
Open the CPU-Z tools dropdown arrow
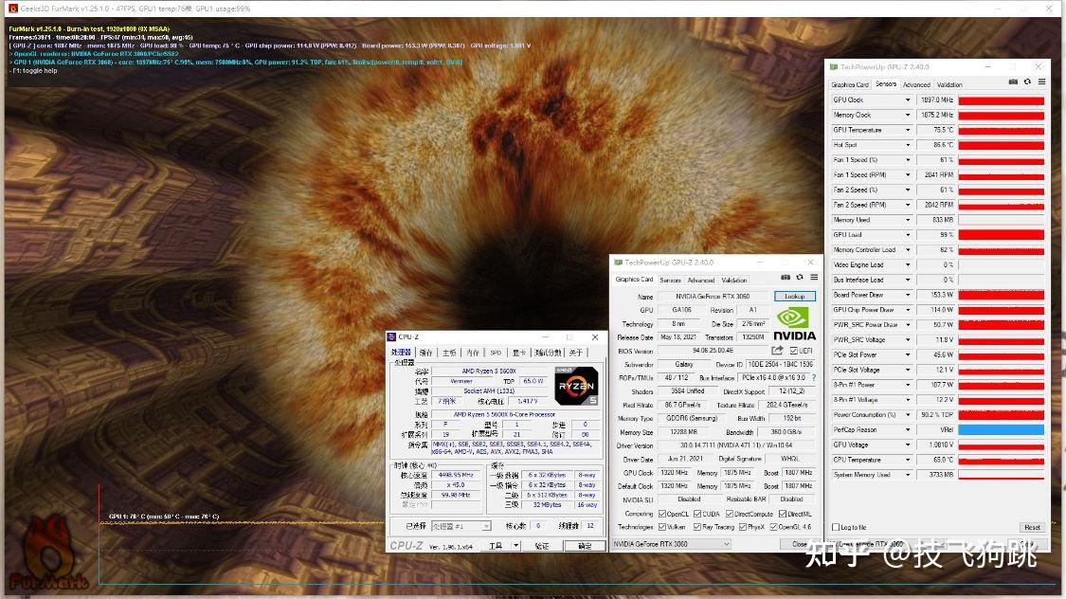[515, 545]
